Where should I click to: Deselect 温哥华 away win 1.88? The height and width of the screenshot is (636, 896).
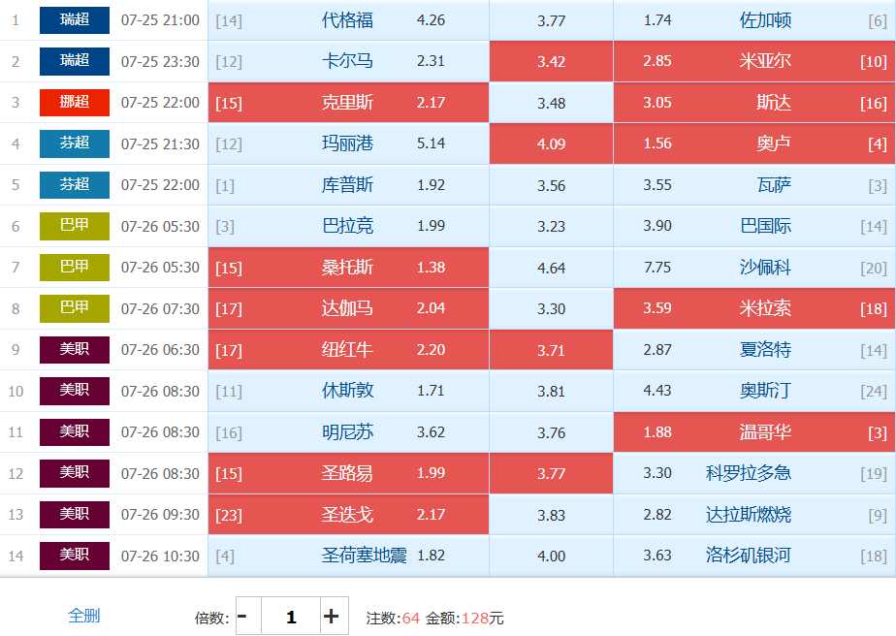754,432
